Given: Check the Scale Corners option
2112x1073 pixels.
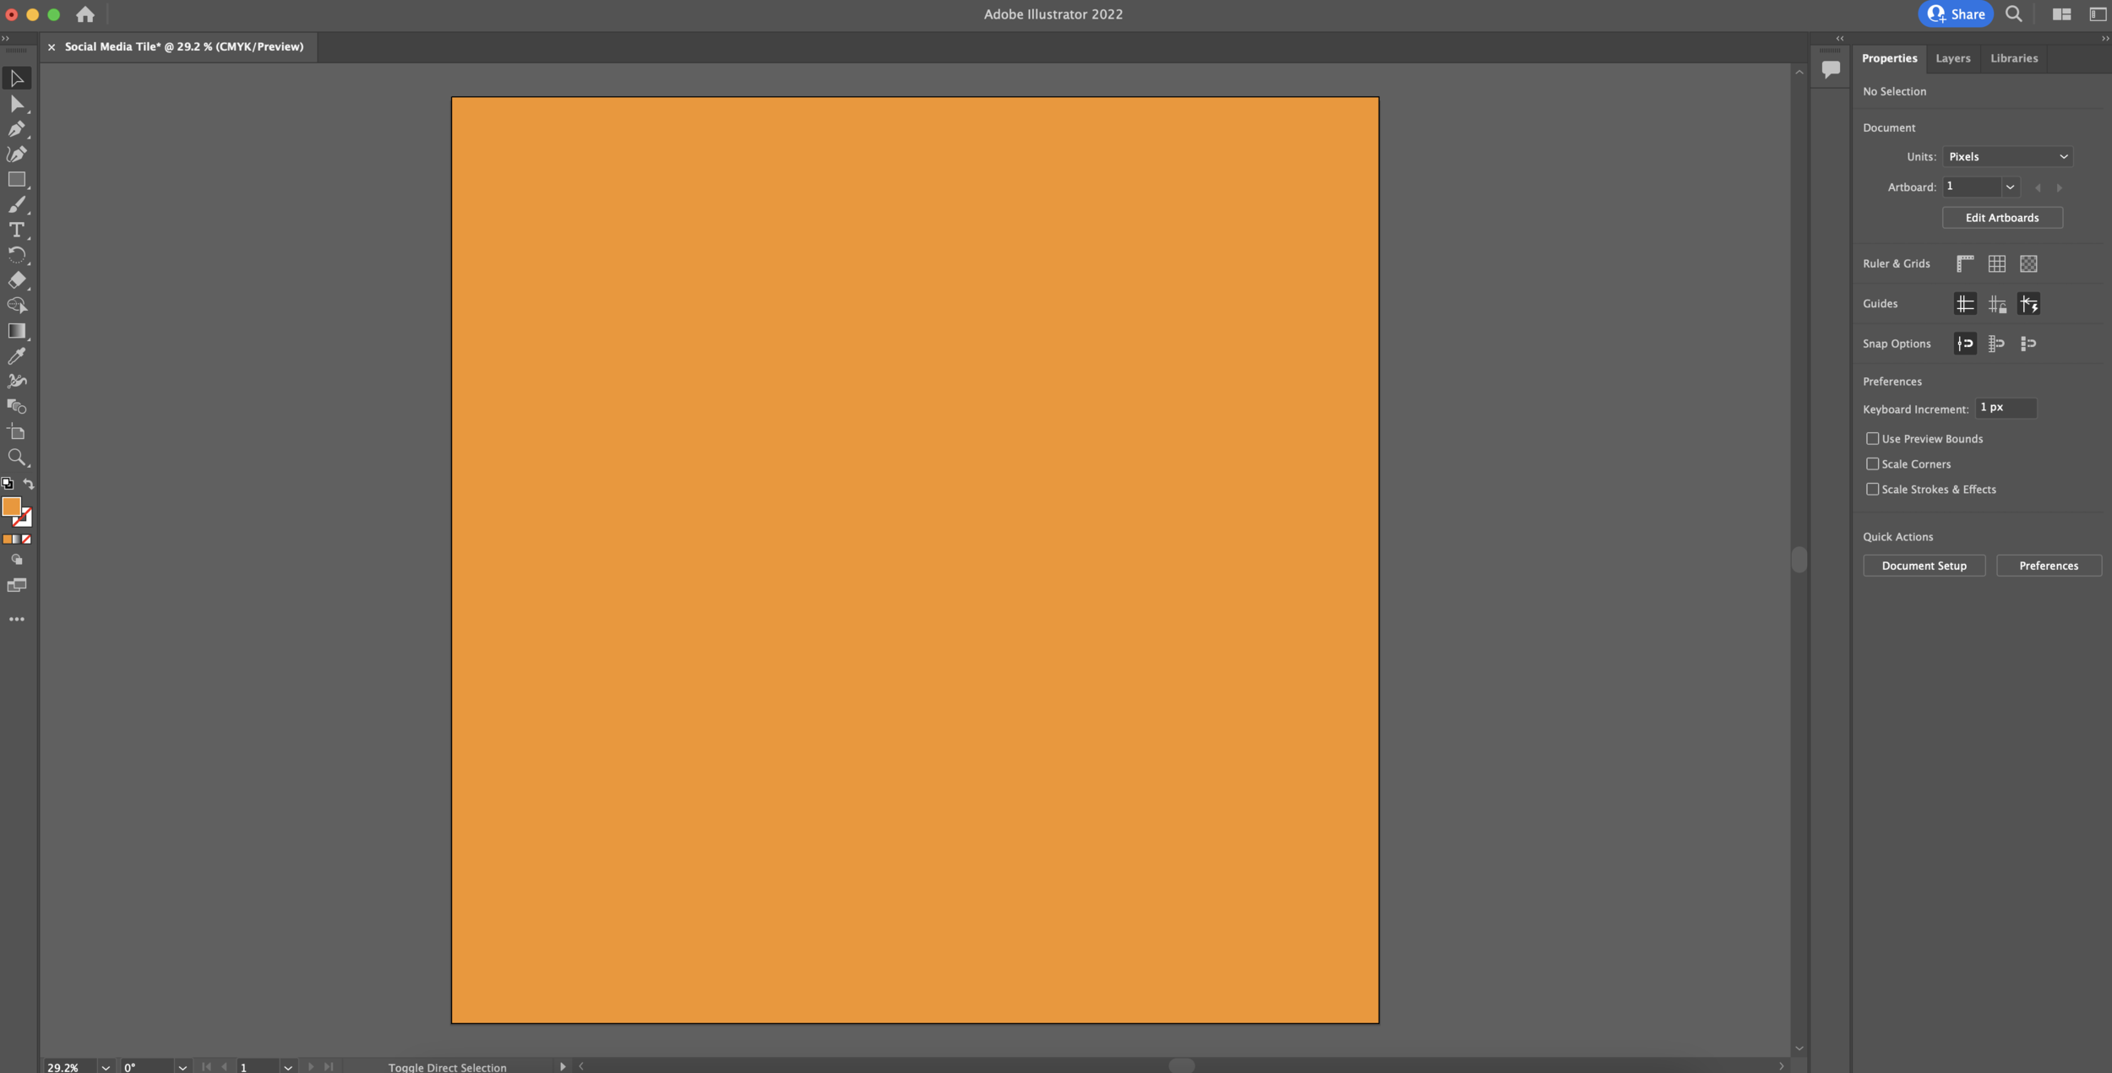Looking at the screenshot, I should pos(1872,464).
